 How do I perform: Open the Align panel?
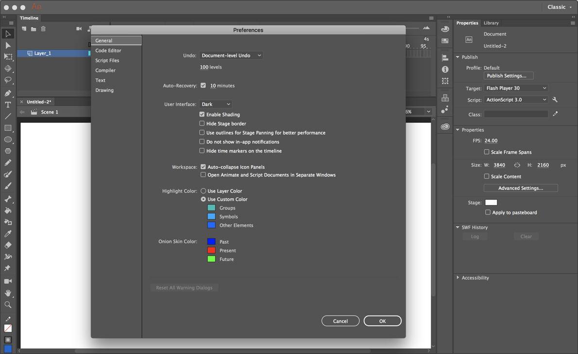[x=445, y=57]
